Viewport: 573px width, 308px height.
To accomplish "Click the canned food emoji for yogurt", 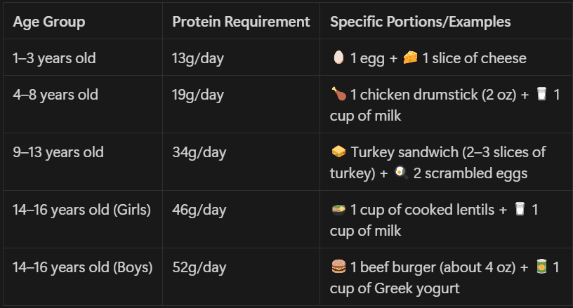I will click(541, 267).
